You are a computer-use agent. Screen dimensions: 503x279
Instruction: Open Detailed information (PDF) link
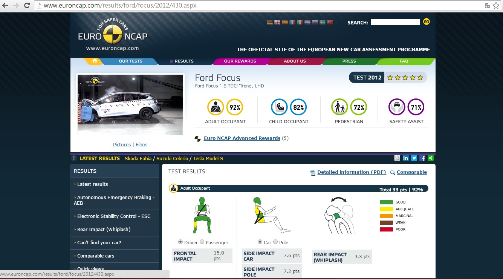point(352,172)
